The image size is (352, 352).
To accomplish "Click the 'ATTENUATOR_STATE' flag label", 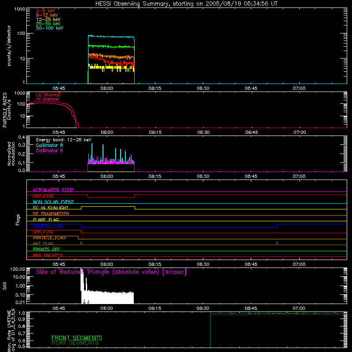I will (x=53, y=190).
